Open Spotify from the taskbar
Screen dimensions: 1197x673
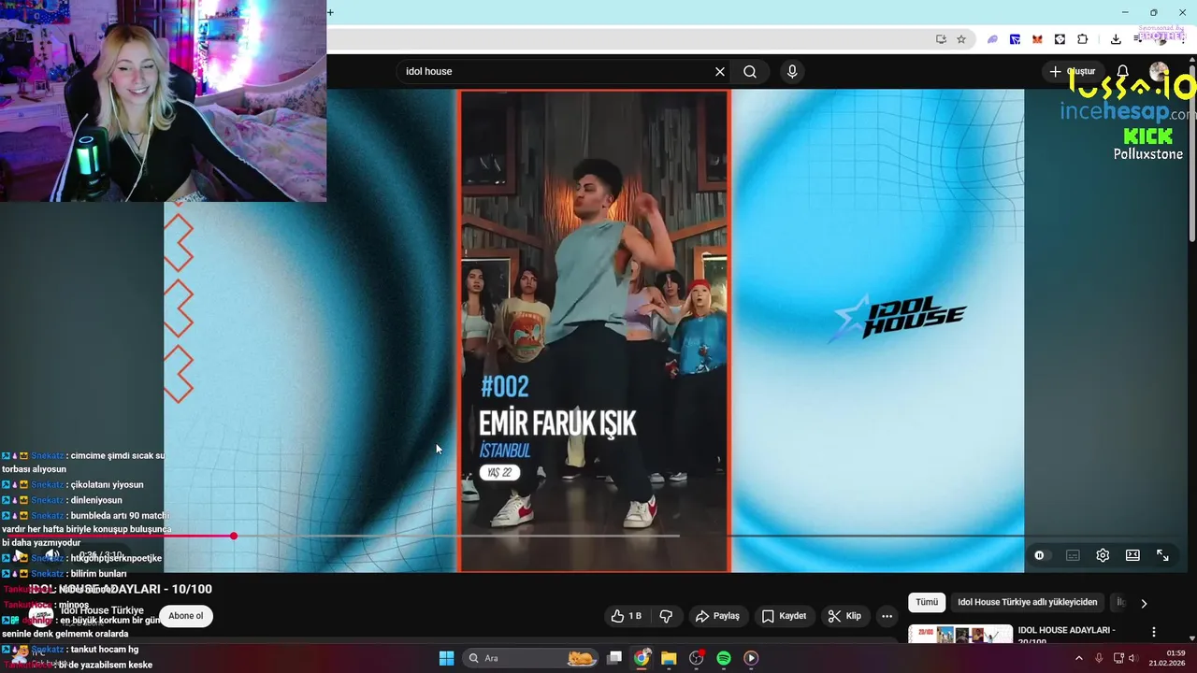point(723,658)
